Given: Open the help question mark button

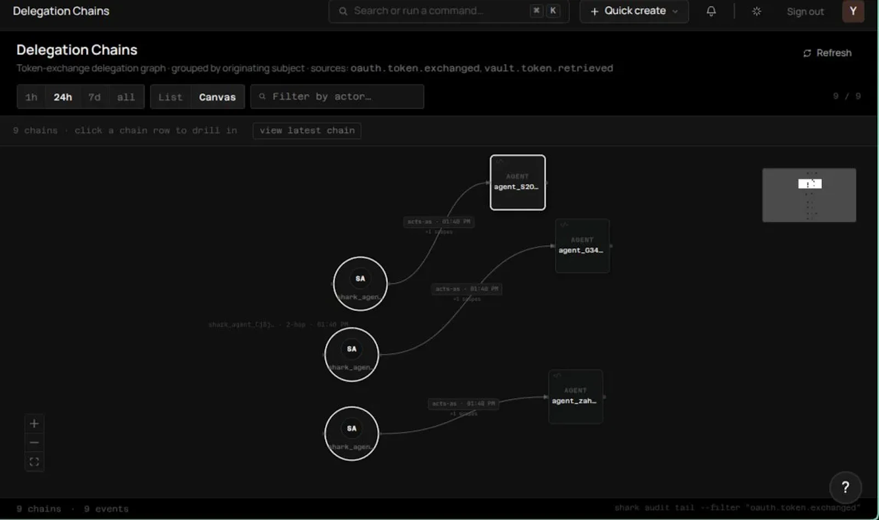Looking at the screenshot, I should pyautogui.click(x=845, y=487).
